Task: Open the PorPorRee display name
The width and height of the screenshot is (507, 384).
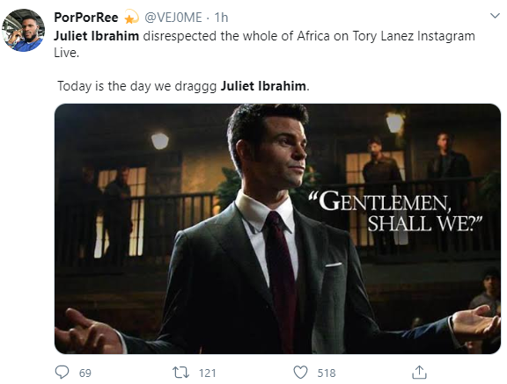Action: coord(86,18)
